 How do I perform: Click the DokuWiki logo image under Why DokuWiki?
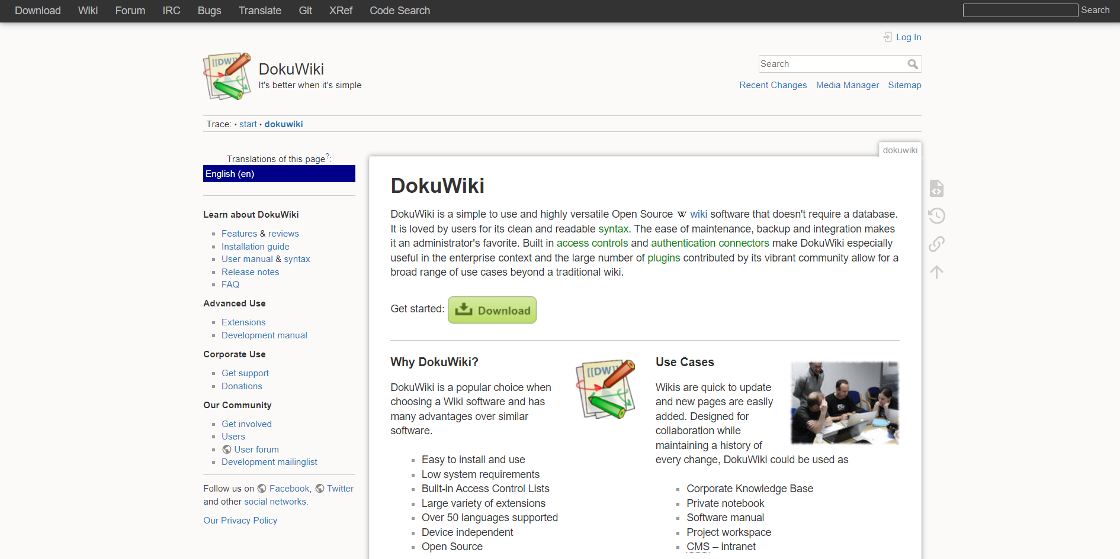605,389
